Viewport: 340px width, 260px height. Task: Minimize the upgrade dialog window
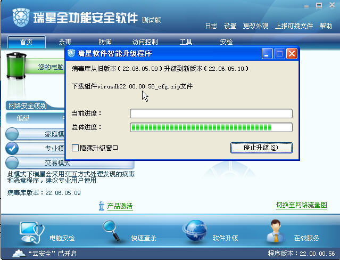(x=267, y=53)
